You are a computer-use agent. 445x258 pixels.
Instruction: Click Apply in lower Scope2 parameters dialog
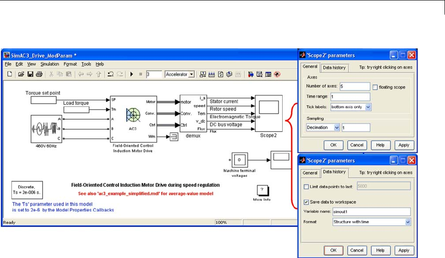404,250
